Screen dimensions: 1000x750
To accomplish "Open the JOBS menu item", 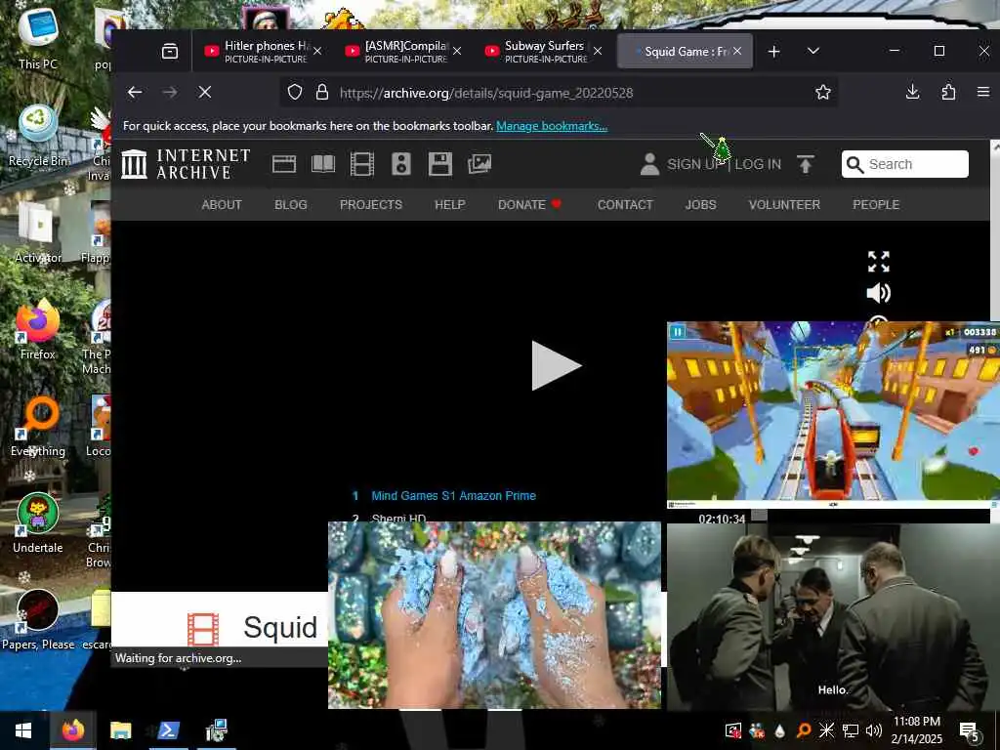I will click(701, 205).
